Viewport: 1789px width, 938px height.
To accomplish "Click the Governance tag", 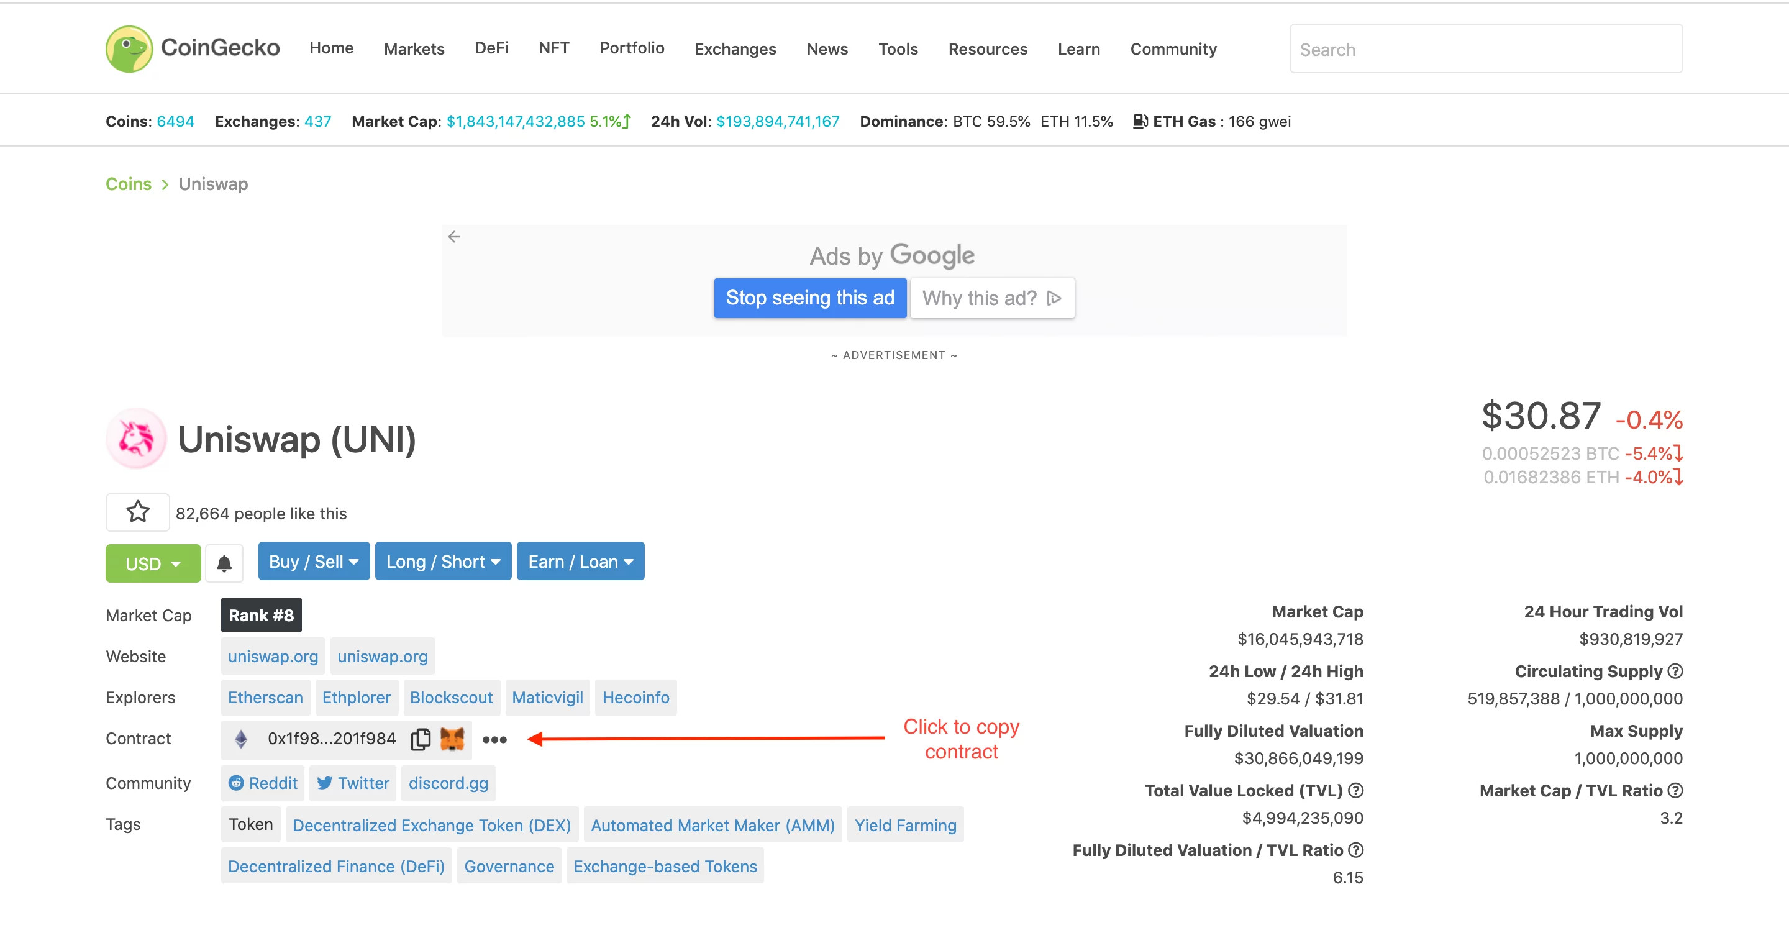I will click(x=510, y=866).
